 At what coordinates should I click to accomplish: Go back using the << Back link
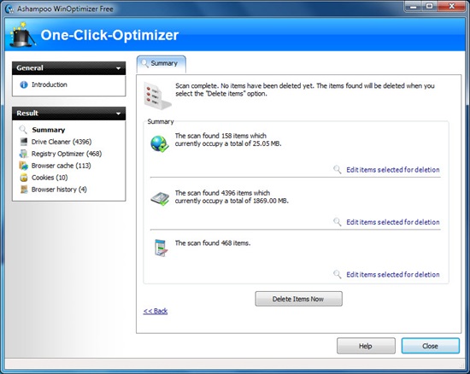coord(156,311)
